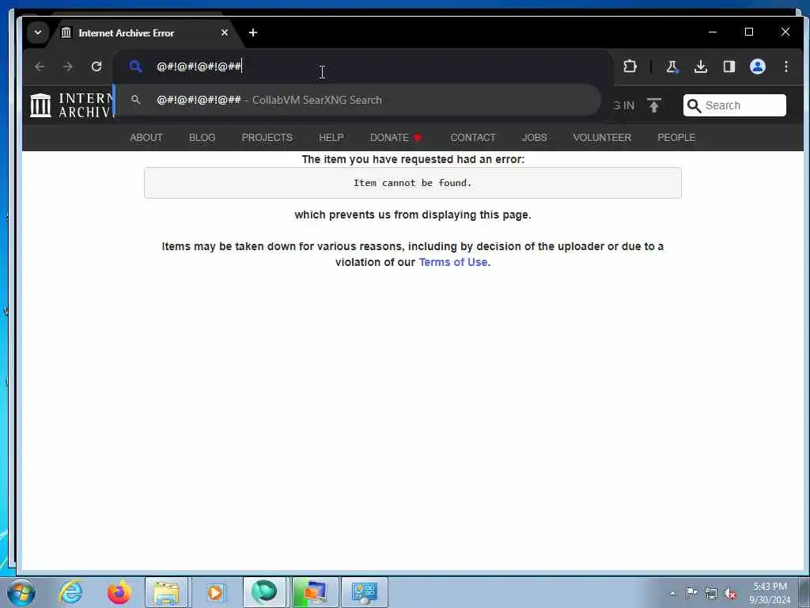Open the ABOUT nav link
This screenshot has width=810, height=608.
pyautogui.click(x=146, y=138)
